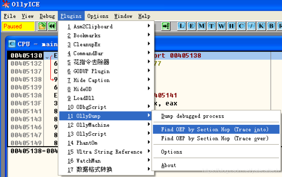This screenshot has width=282, height=177.
Task: Click the 00405138= info pane line
Action: tap(34, 151)
